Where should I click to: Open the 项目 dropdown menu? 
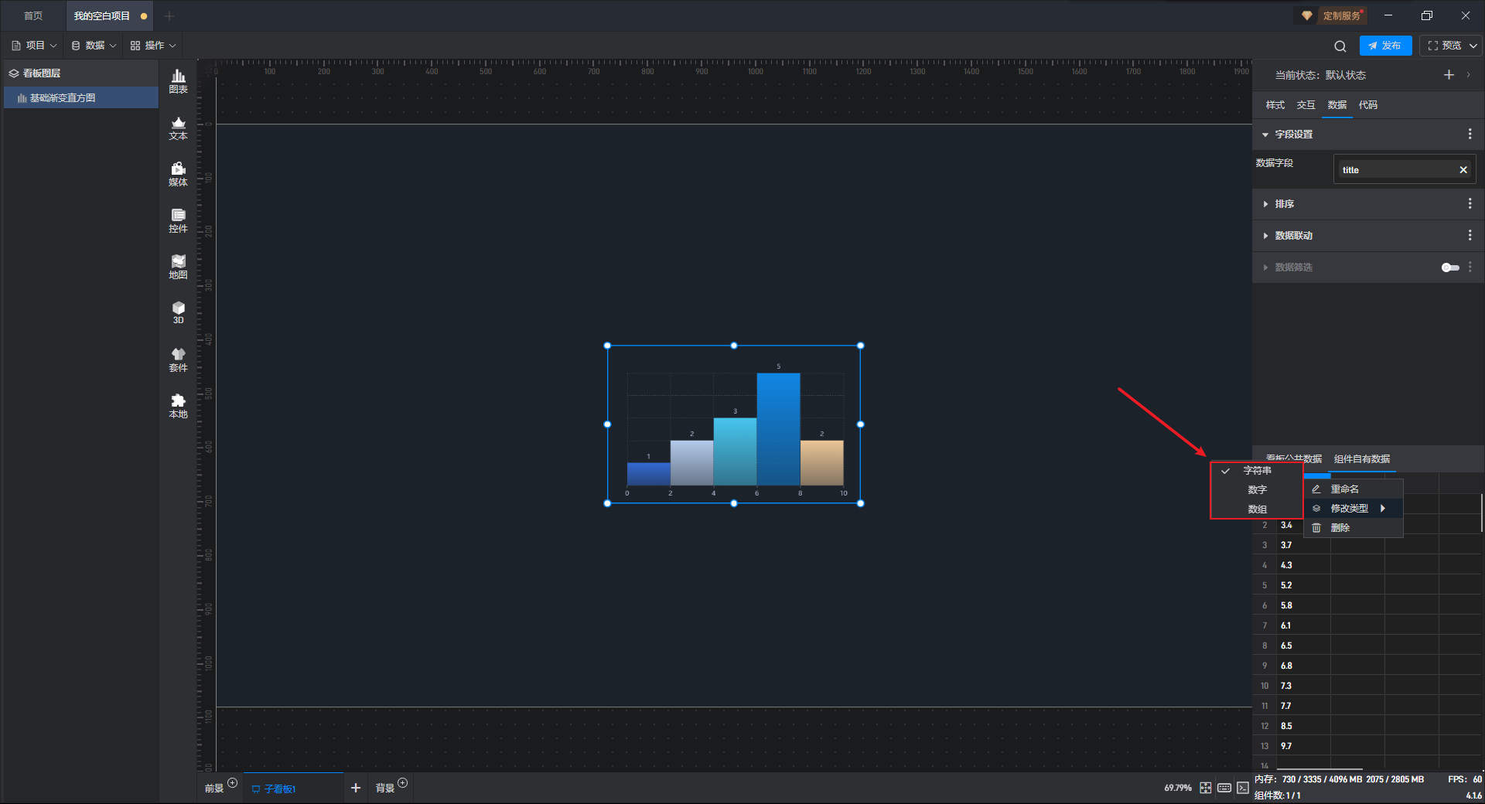point(35,46)
